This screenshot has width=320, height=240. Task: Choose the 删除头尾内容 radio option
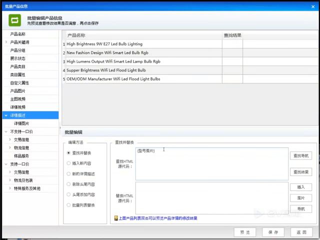pyautogui.click(x=68, y=184)
